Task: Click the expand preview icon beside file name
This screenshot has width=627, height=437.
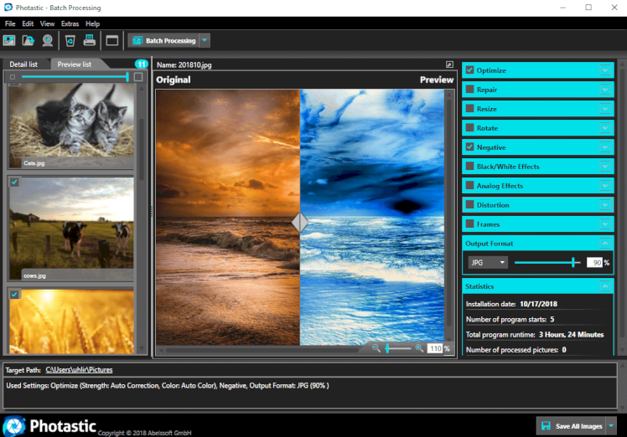Action: (450, 64)
